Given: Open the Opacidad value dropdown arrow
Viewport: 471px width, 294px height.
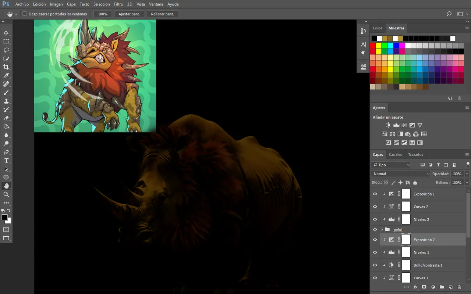Looking at the screenshot, I should tap(467, 174).
